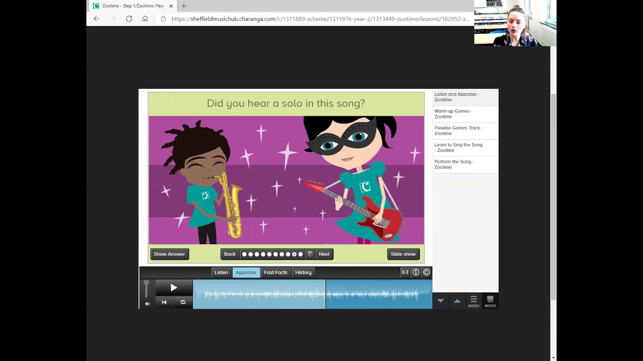Start the Slide show
This screenshot has width=643, height=361.
coord(403,254)
